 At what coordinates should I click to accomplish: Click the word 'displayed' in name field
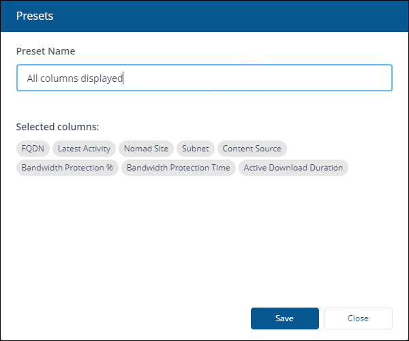click(x=102, y=78)
